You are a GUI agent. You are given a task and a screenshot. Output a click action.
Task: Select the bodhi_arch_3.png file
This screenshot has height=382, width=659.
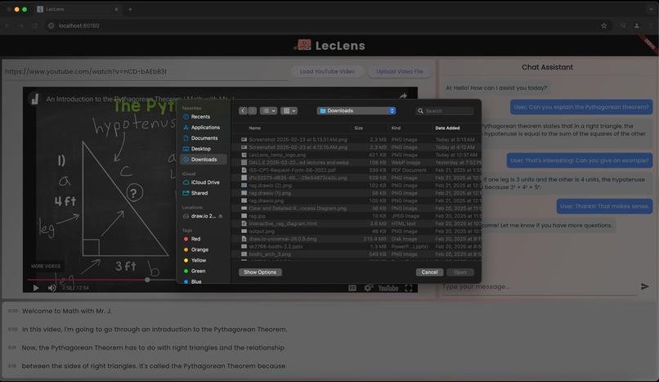click(x=356, y=254)
